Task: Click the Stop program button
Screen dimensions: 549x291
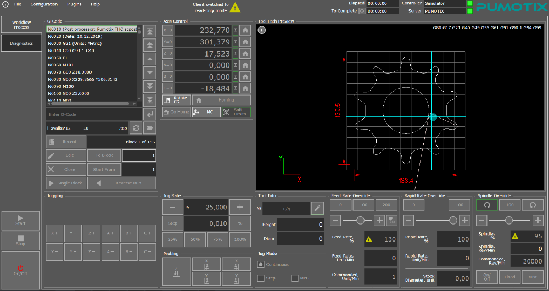Action: (x=20, y=241)
